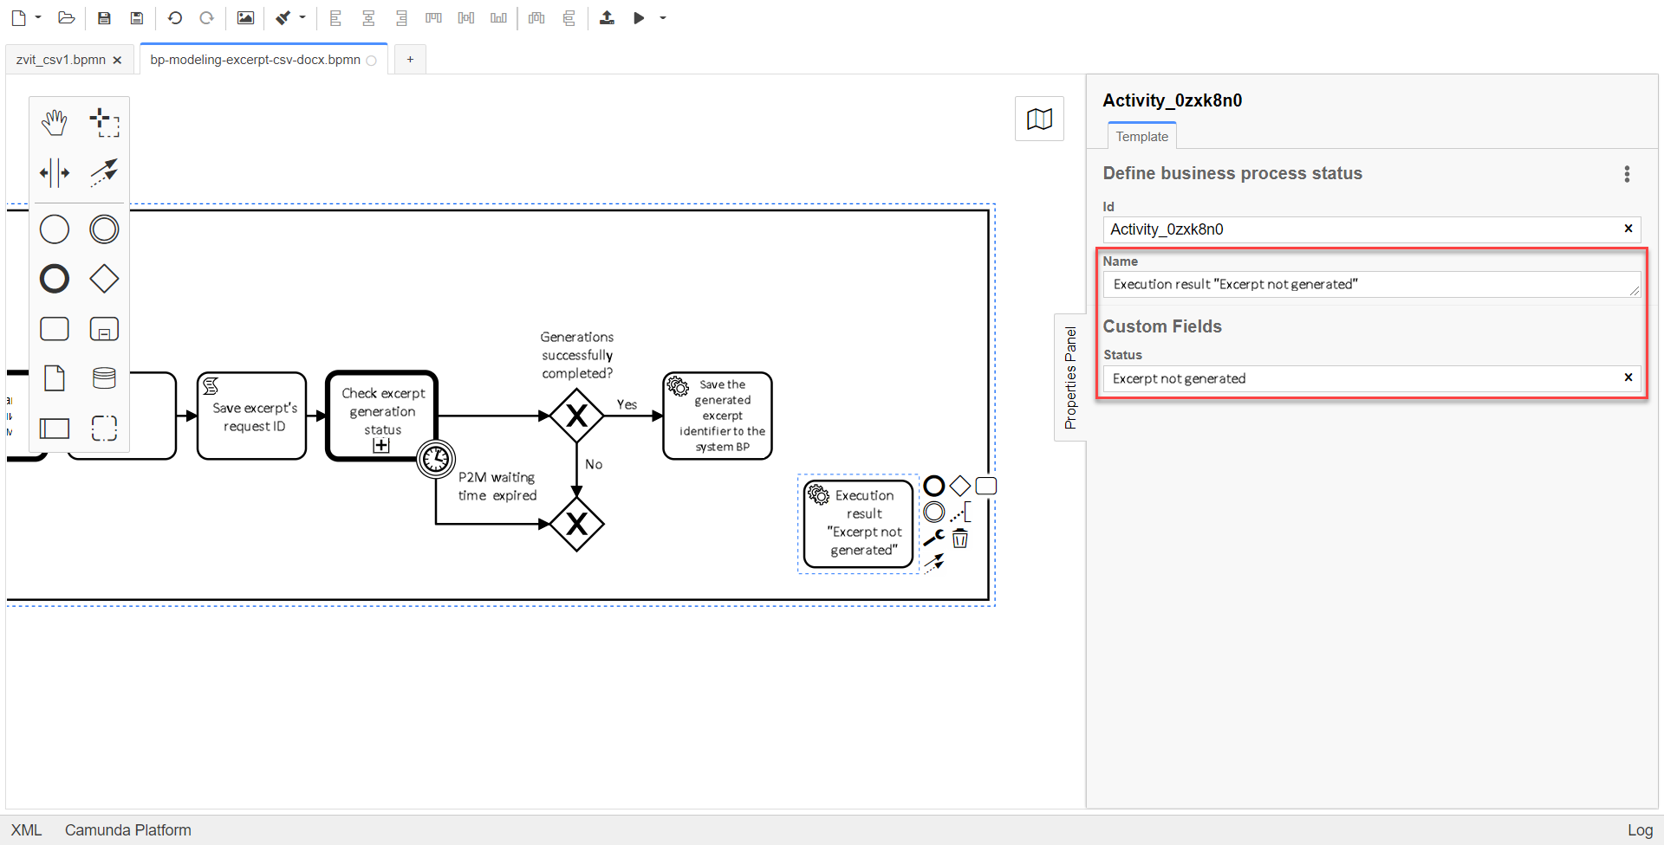This screenshot has width=1664, height=845.
Task: Align elements to bottom edge
Action: tap(498, 17)
